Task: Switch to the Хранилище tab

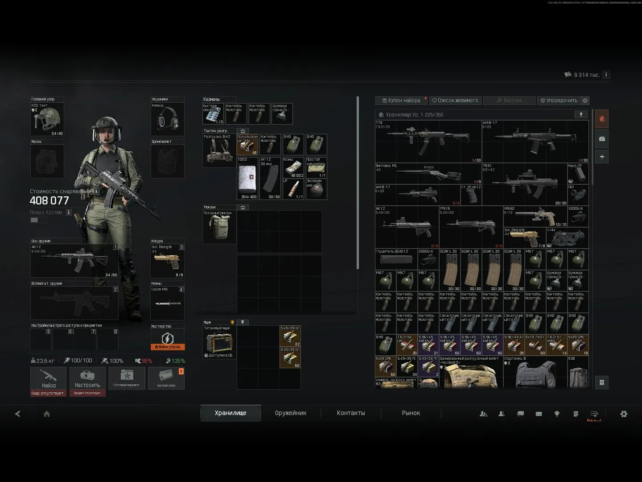Action: (x=230, y=413)
